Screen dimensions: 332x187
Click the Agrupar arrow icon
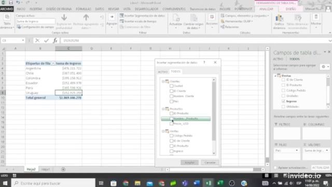click(x=112, y=17)
